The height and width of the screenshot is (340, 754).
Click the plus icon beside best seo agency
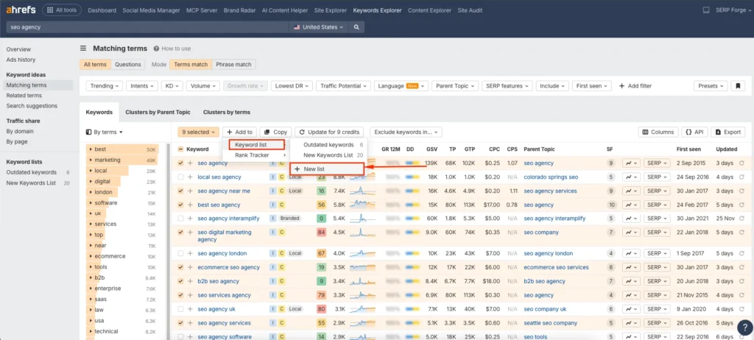pyautogui.click(x=190, y=205)
